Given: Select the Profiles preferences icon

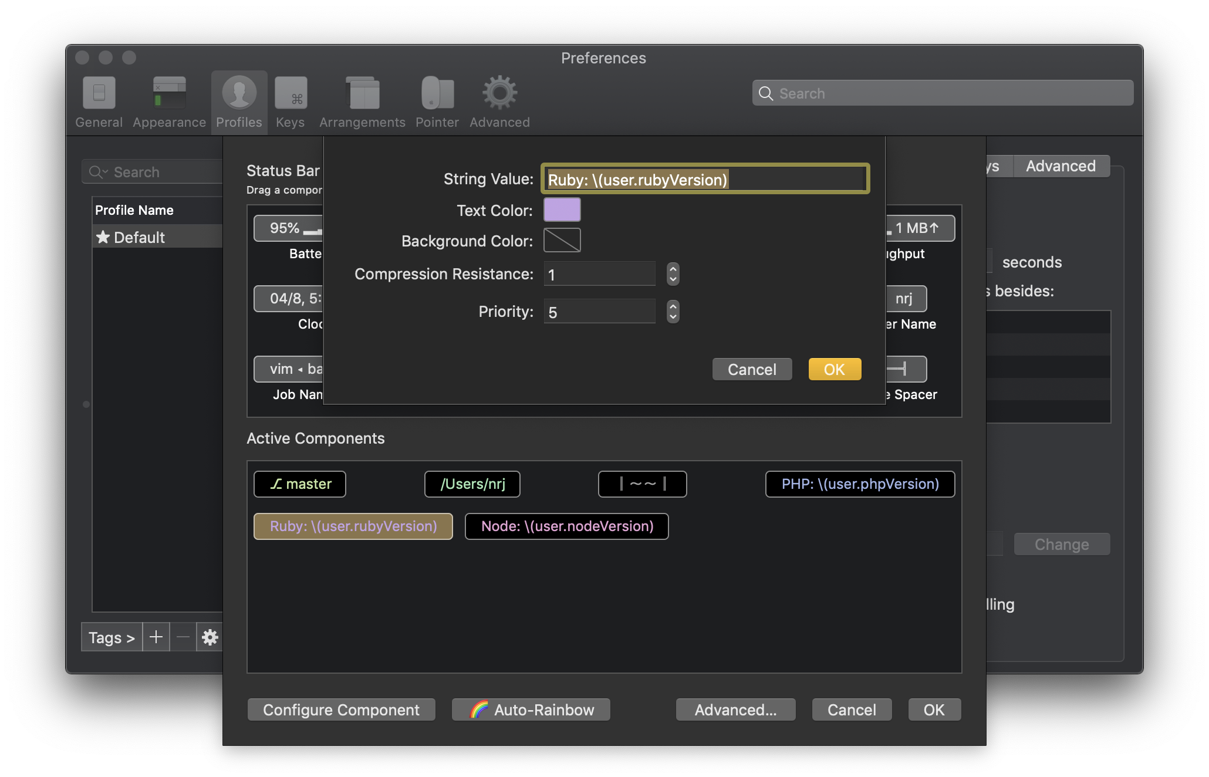Looking at the screenshot, I should pos(238,101).
